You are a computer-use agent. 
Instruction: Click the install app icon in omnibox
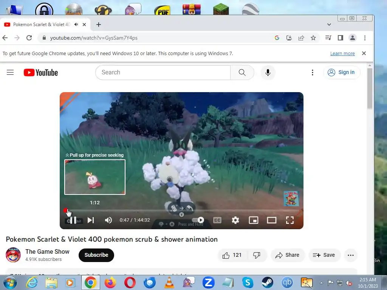[x=289, y=38]
